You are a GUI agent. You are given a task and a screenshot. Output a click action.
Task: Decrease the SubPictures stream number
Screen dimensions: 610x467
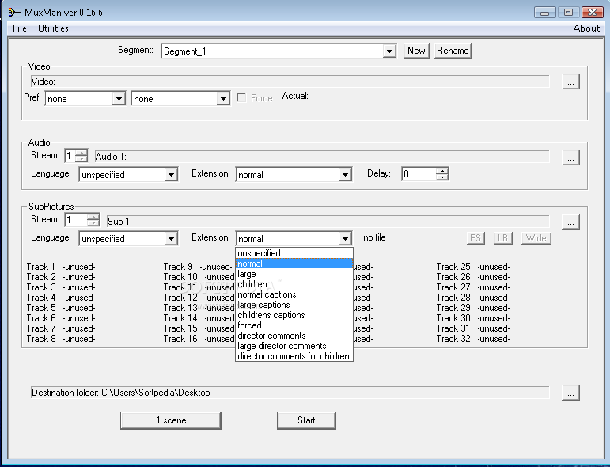(93, 222)
